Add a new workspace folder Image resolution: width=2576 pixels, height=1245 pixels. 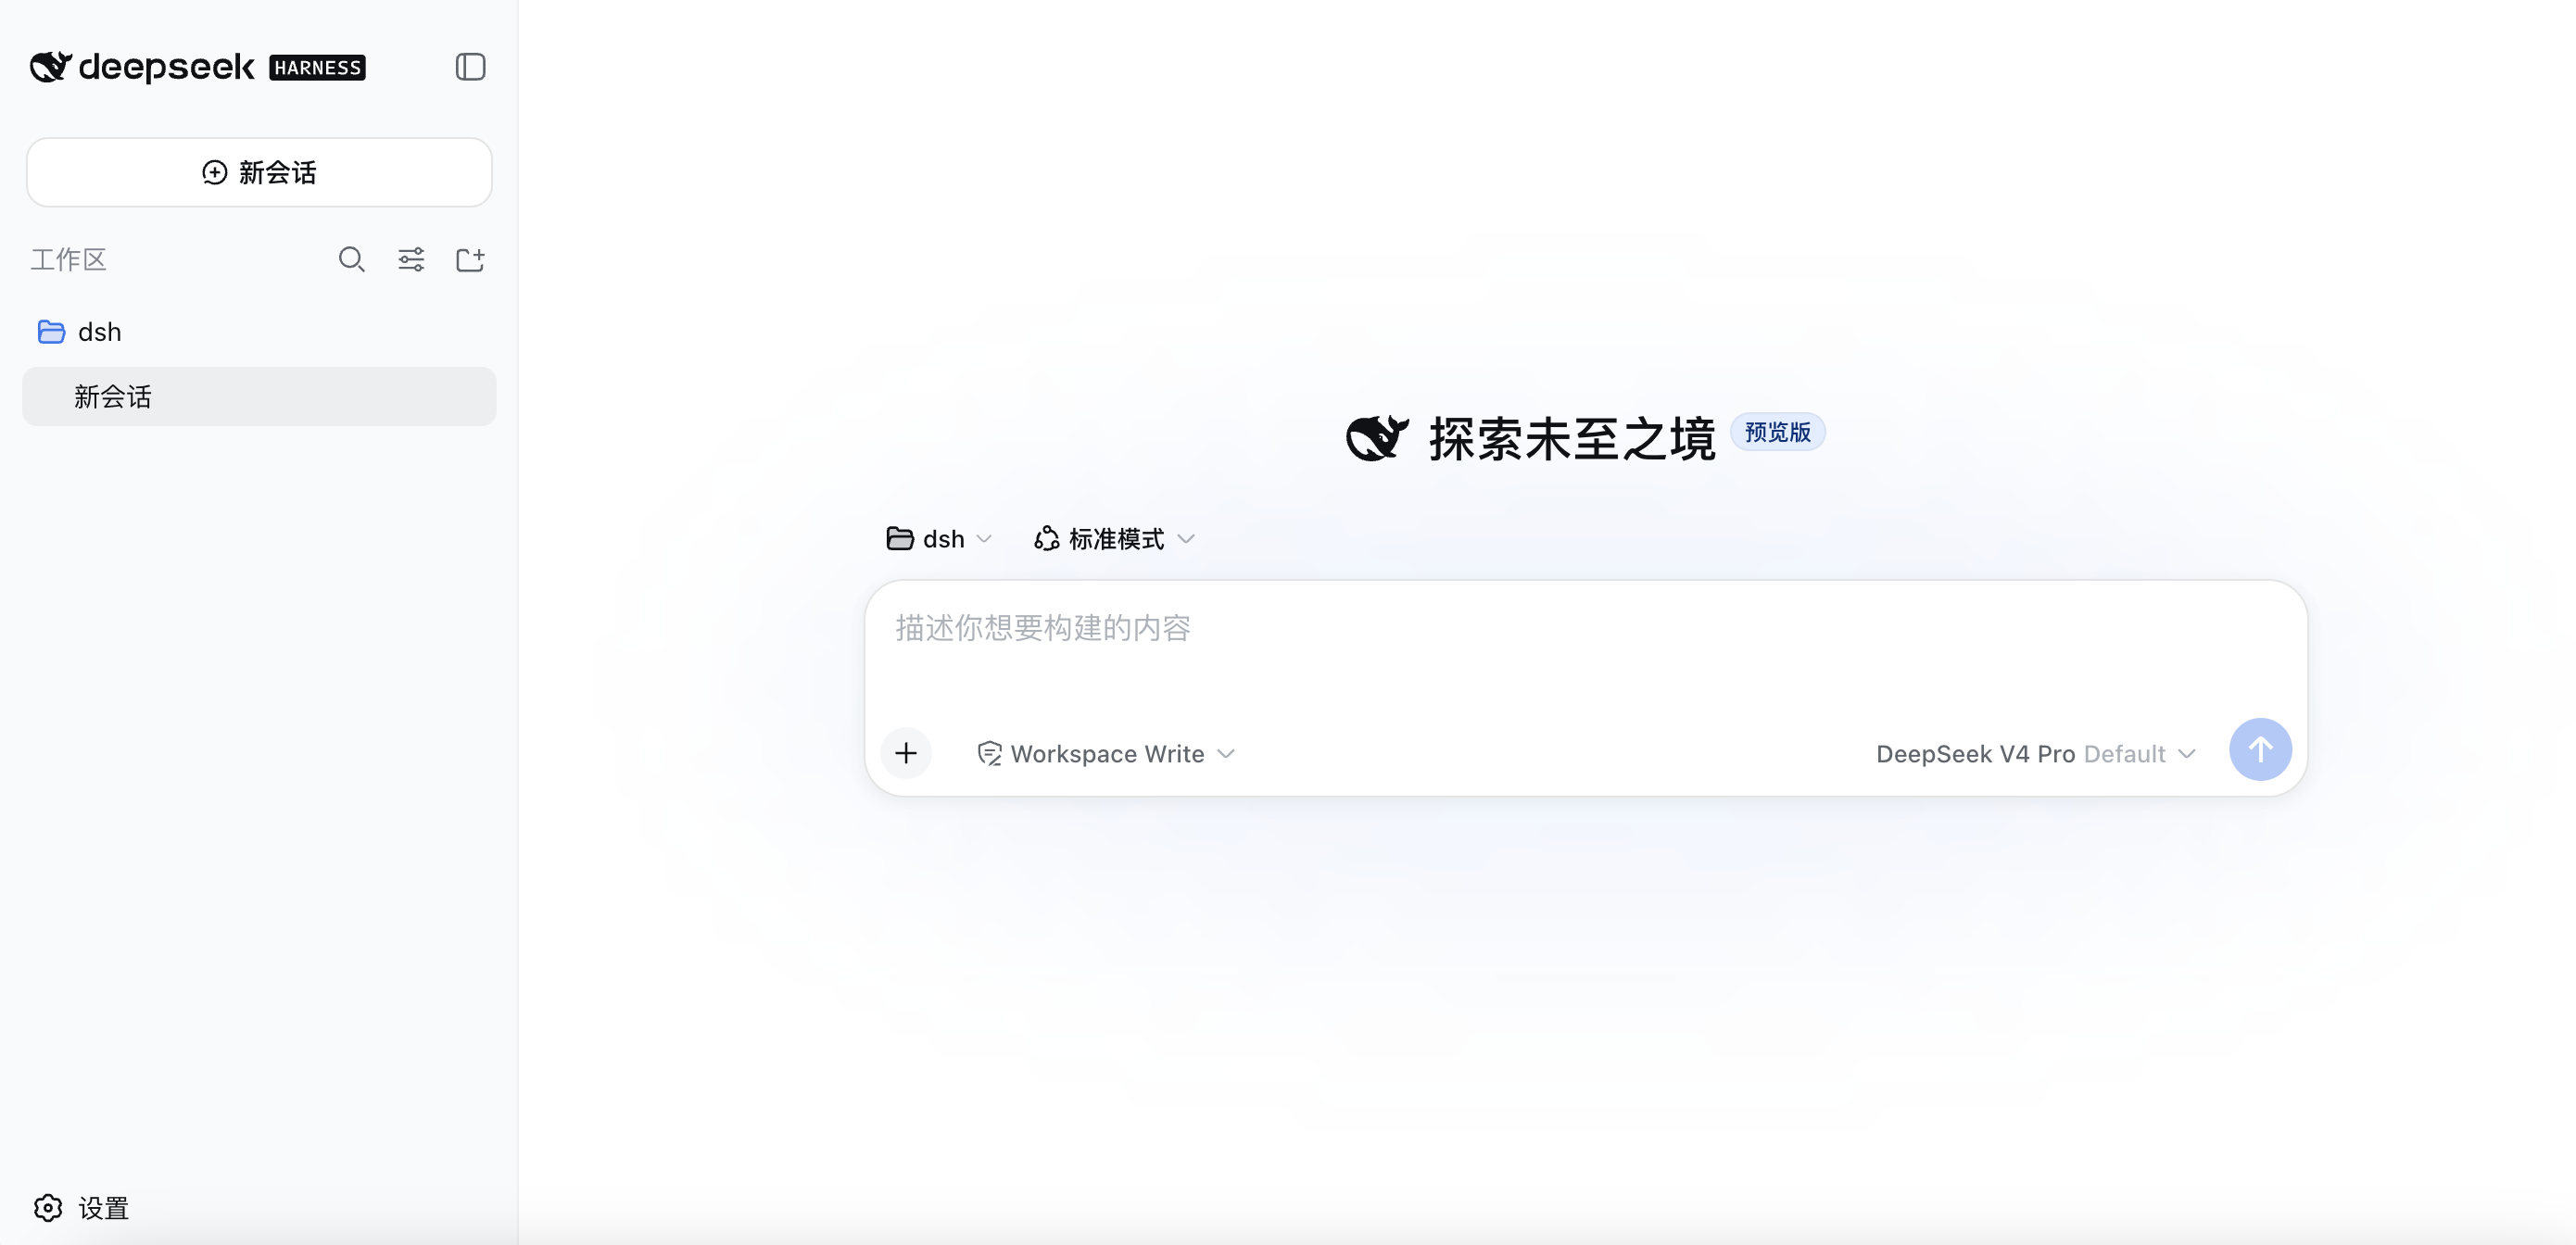[470, 260]
